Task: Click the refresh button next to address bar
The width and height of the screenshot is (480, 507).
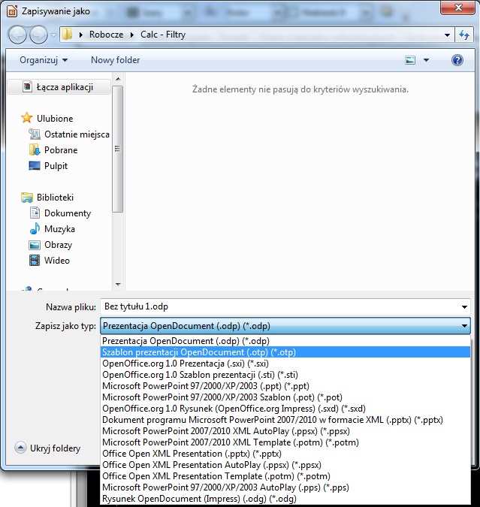Action: pyautogui.click(x=464, y=35)
